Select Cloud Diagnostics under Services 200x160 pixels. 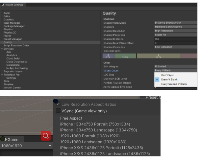click(17, 62)
